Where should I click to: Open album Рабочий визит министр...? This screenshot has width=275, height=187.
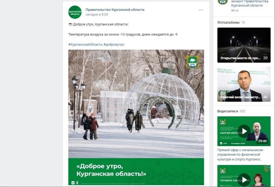click(244, 84)
